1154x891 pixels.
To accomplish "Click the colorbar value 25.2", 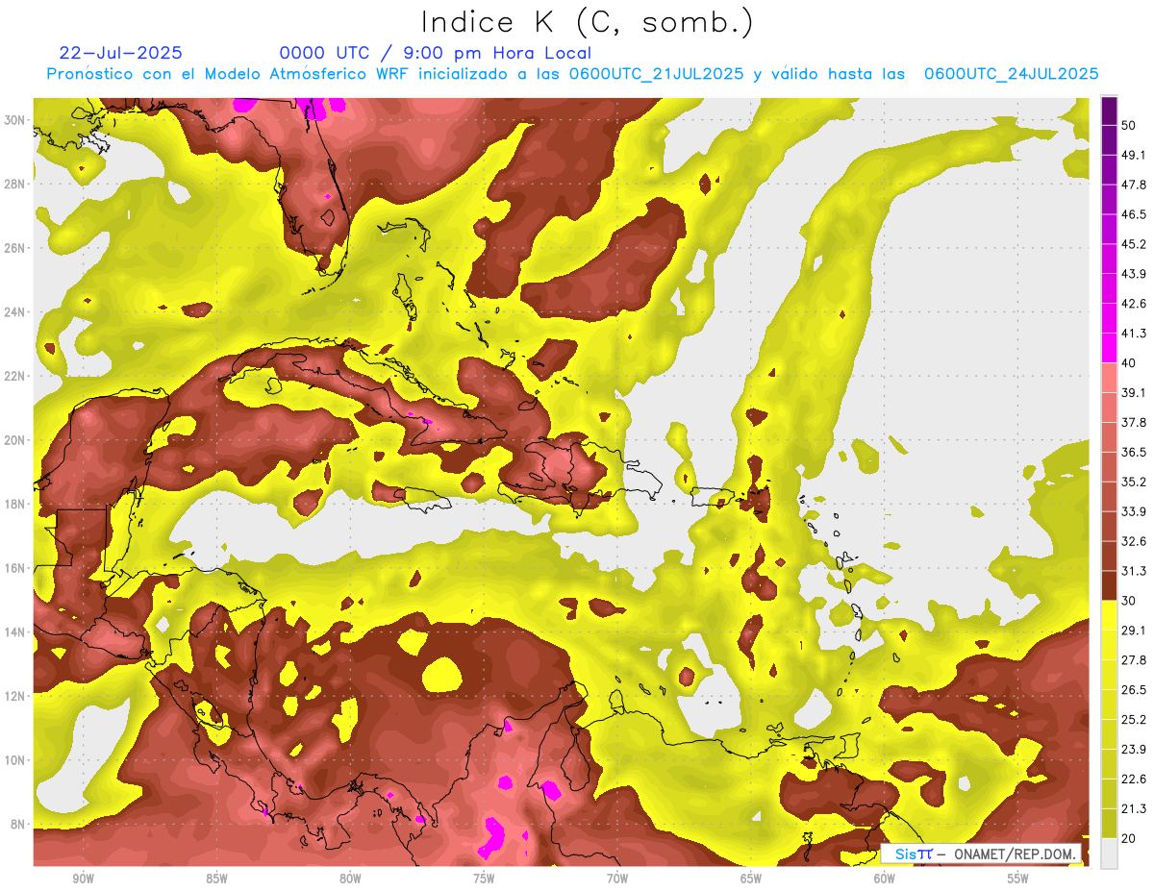I will (1135, 719).
